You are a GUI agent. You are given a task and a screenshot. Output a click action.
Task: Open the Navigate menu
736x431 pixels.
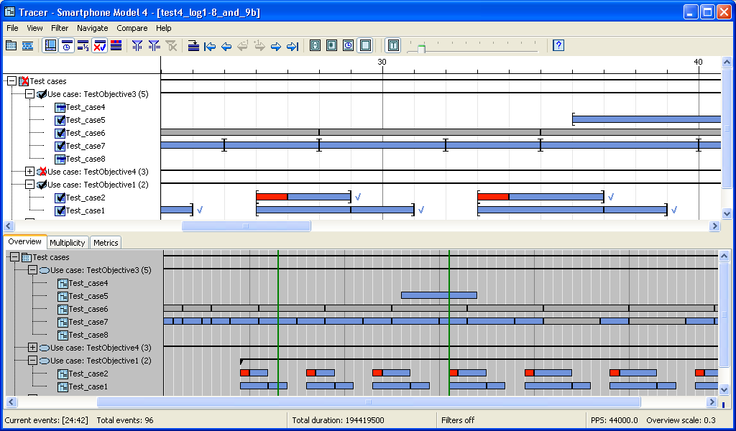(x=92, y=28)
